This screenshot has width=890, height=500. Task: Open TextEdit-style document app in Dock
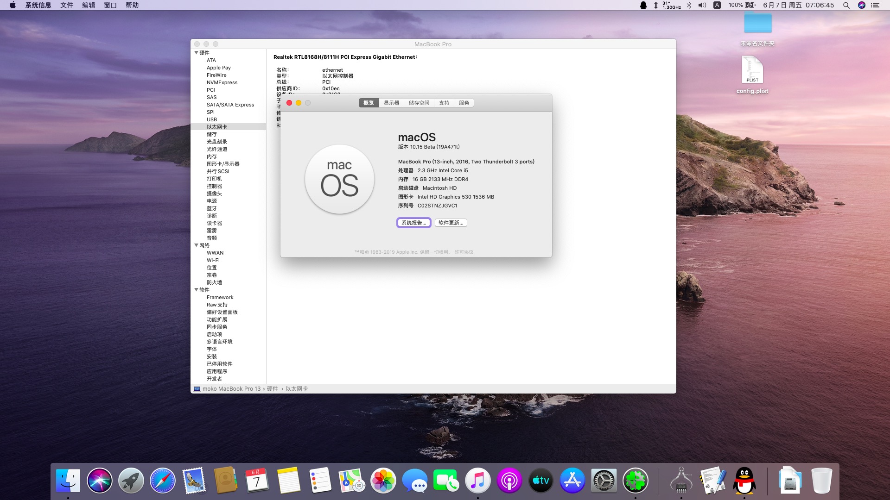tap(713, 481)
